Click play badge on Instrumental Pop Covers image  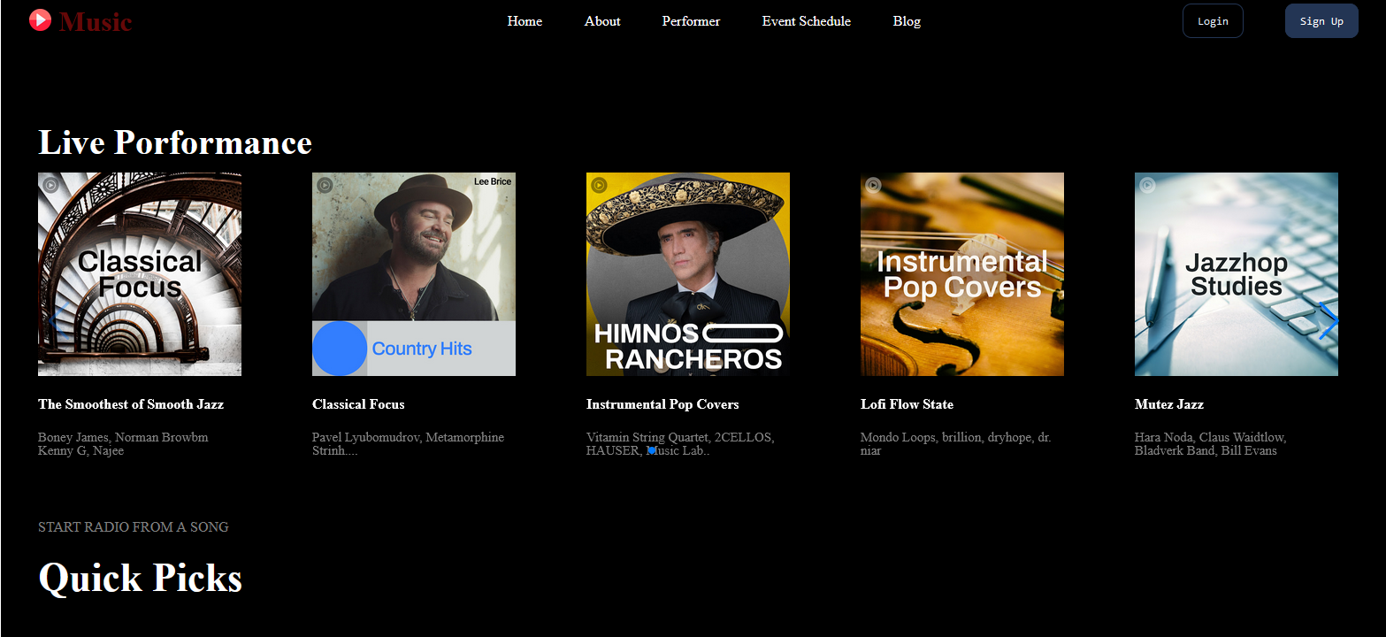[x=873, y=185]
